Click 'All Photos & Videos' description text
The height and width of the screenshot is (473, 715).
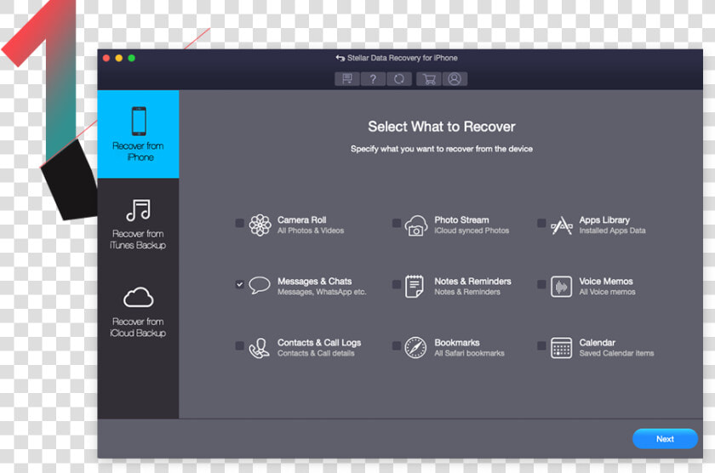[311, 231]
